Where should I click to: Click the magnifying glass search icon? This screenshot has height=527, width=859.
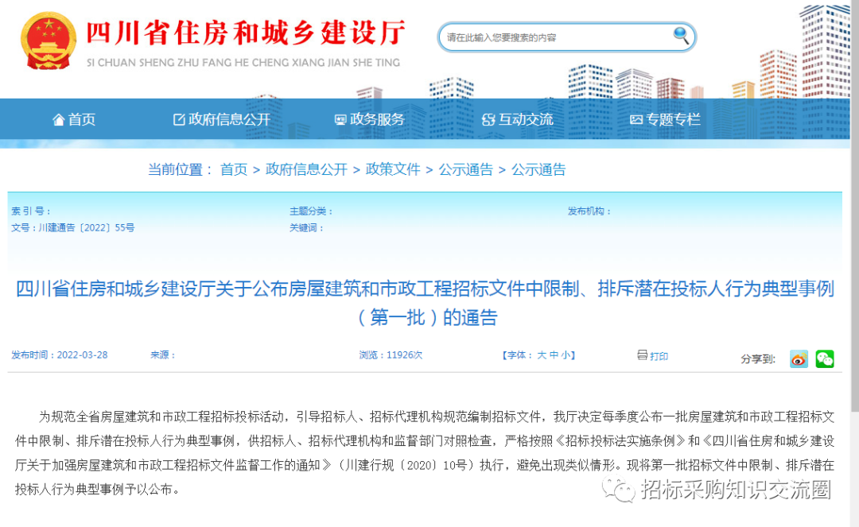point(682,35)
